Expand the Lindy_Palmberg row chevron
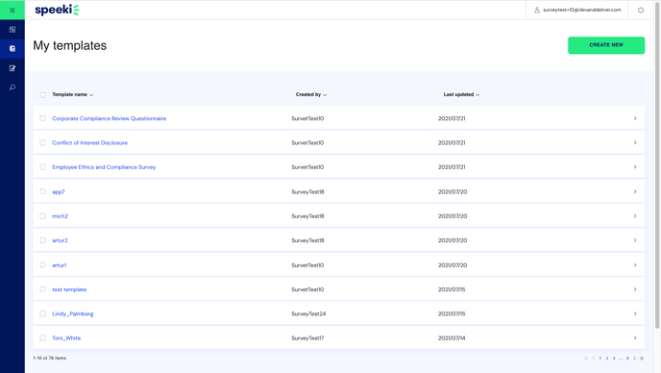This screenshot has height=373, width=661. 635,313
